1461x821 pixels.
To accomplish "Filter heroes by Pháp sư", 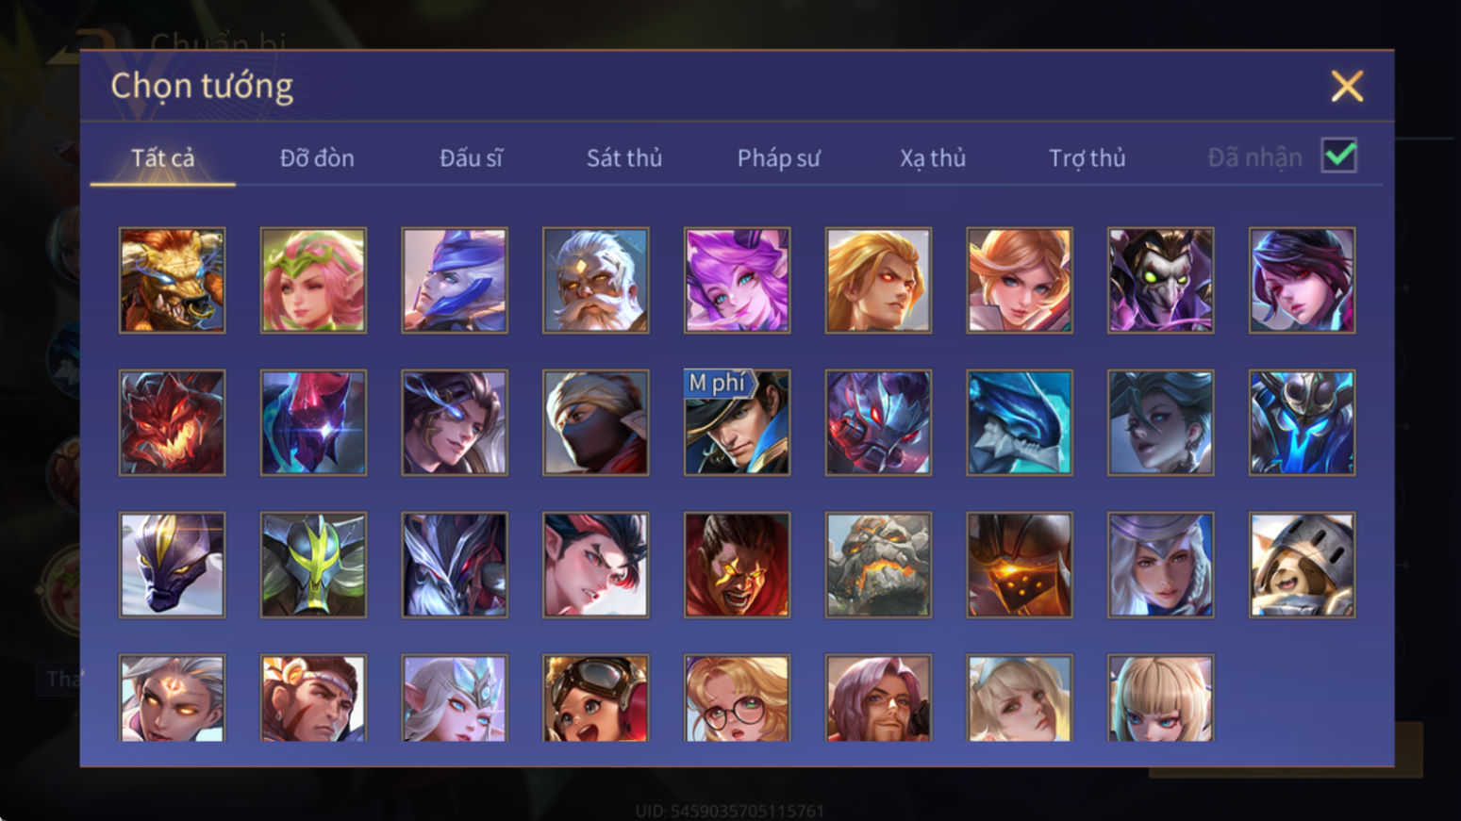I will [x=778, y=157].
